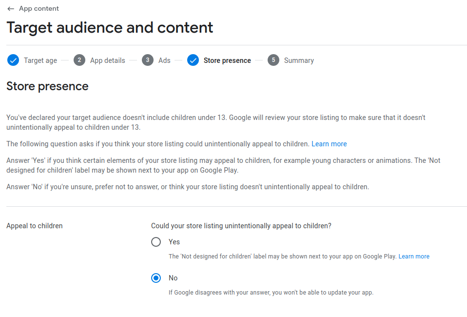Click the Target audience and content title

pyautogui.click(x=110, y=28)
